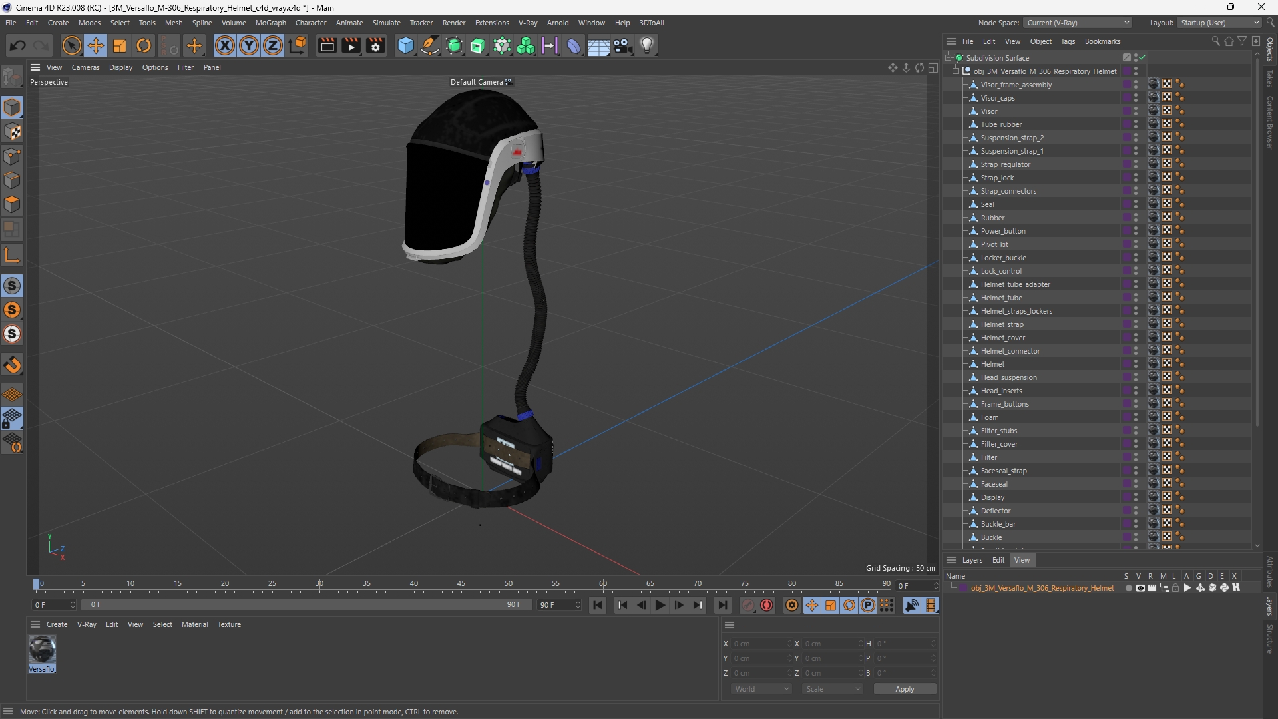This screenshot has width=1278, height=719.
Task: Play the animation forward
Action: 660,605
